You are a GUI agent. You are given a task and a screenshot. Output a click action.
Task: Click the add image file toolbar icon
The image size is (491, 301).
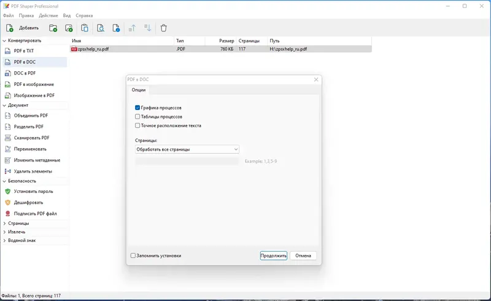(x=69, y=28)
